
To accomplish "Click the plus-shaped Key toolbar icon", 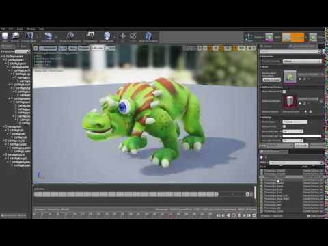I will click(123, 36).
